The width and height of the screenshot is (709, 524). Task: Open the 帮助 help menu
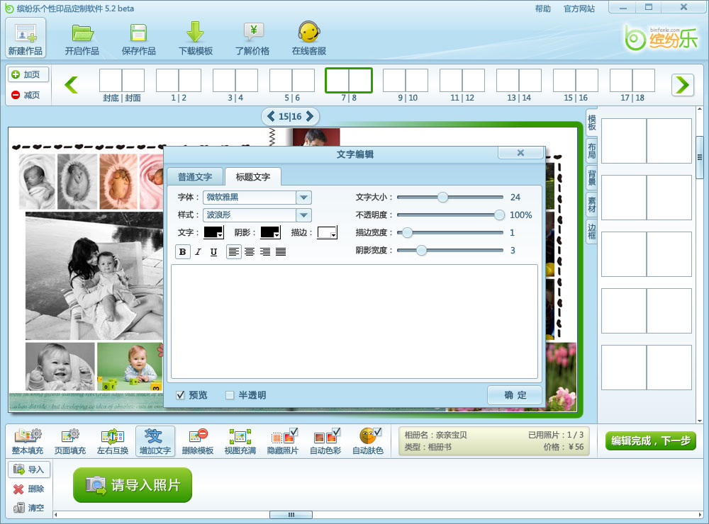coord(541,8)
